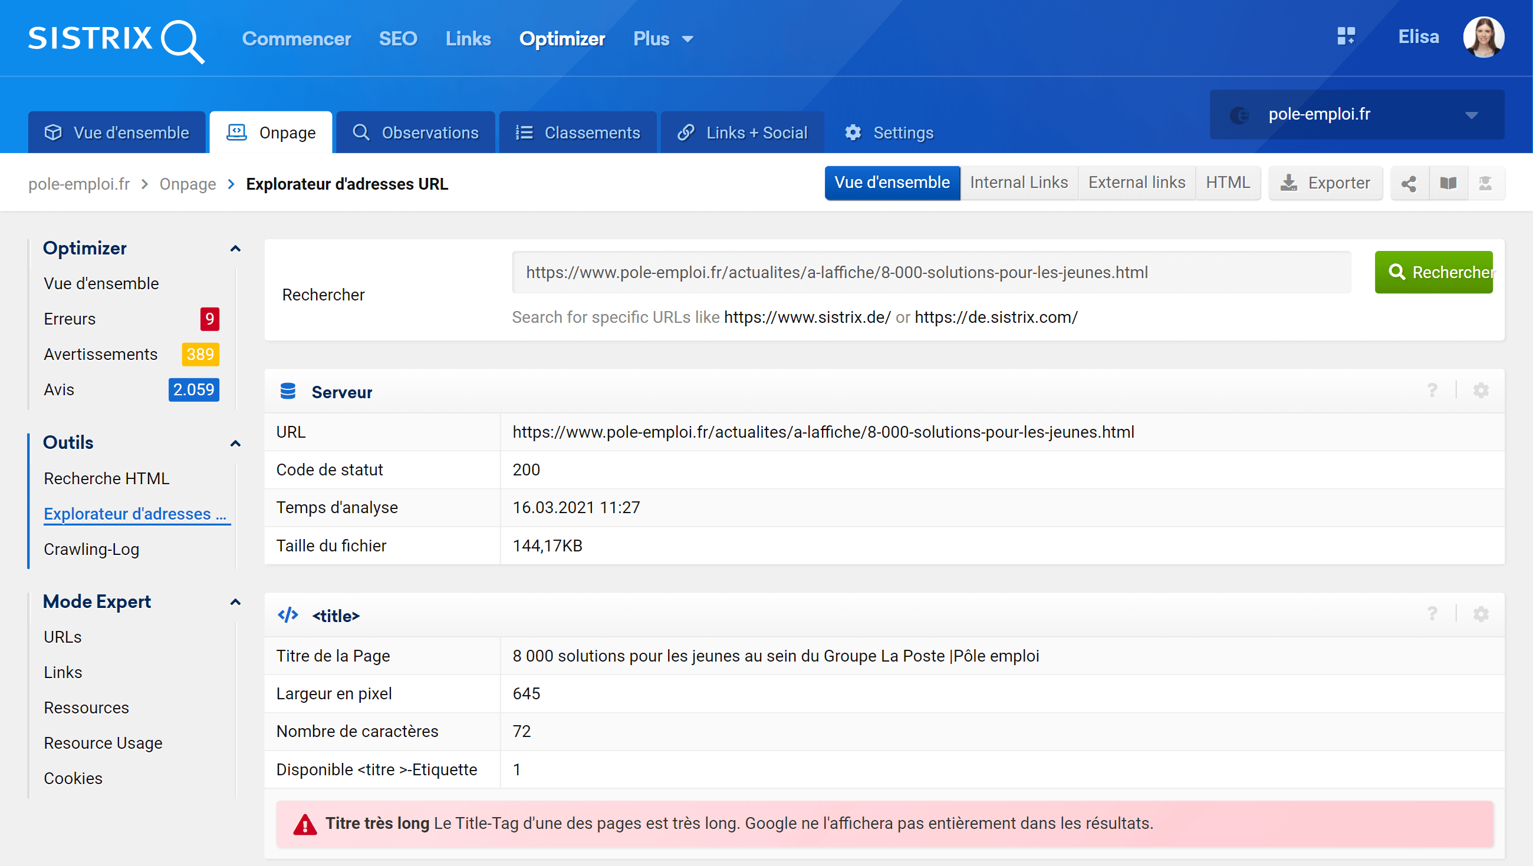The height and width of the screenshot is (866, 1533).
Task: Click the Titre de la Page value
Action: click(775, 656)
